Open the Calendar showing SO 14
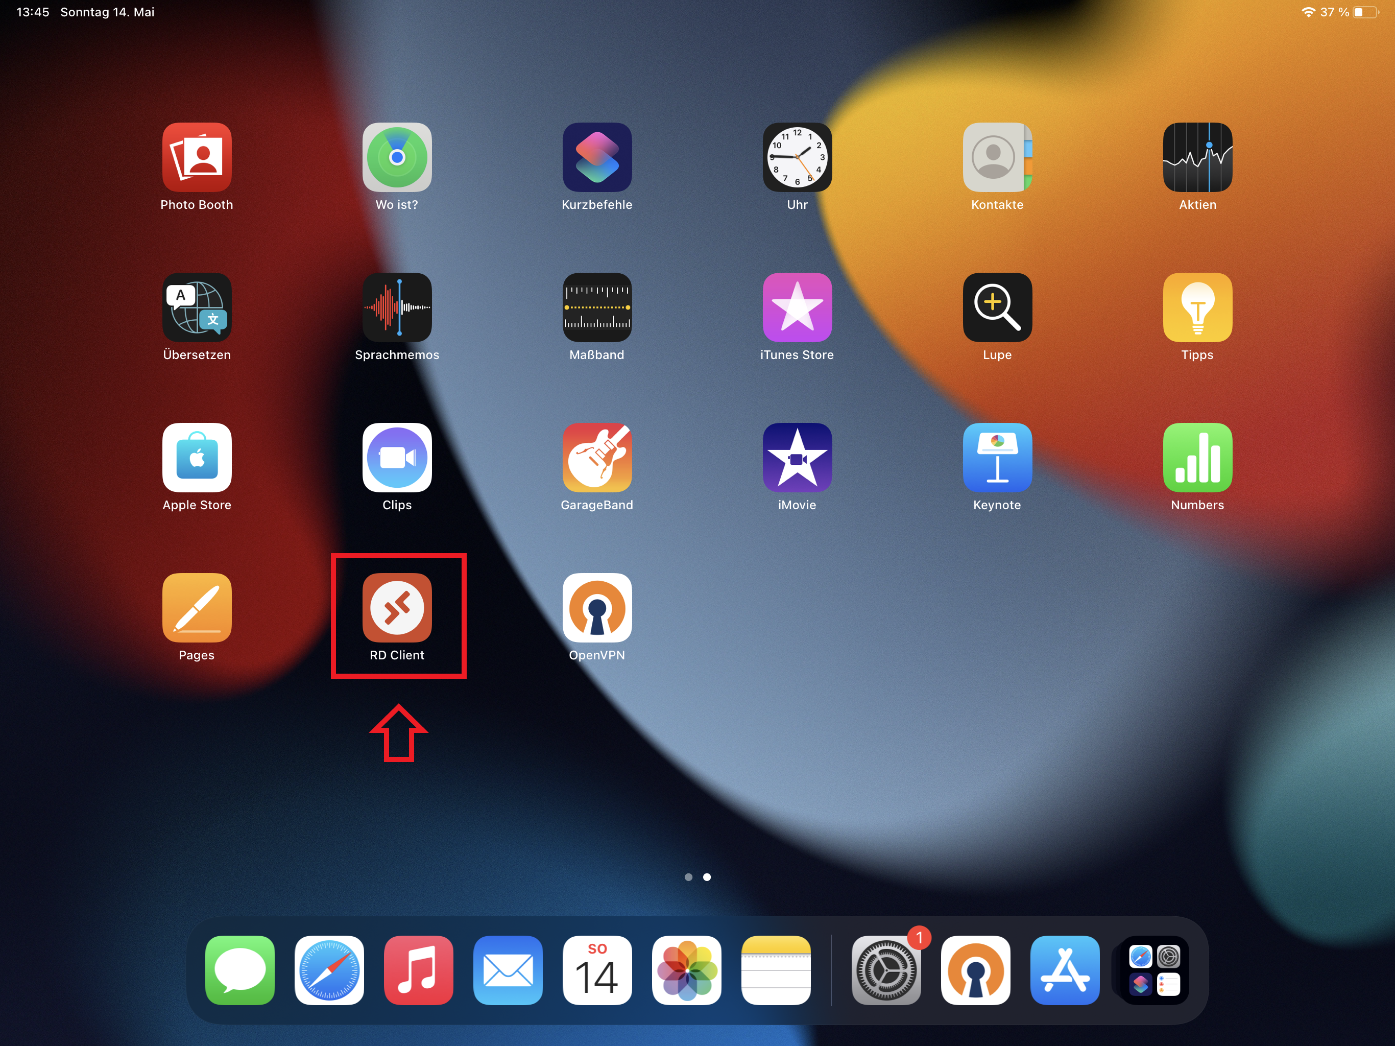This screenshot has width=1395, height=1046. tap(597, 970)
